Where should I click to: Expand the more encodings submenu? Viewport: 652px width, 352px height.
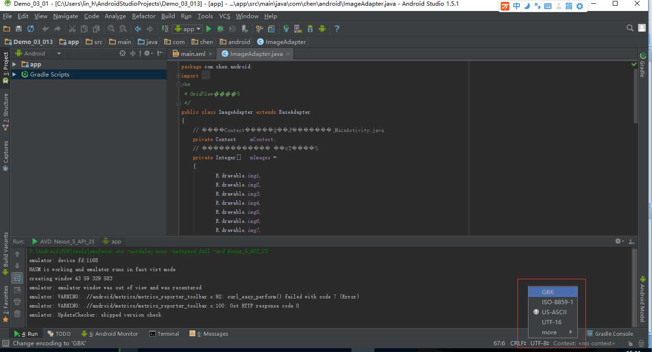(x=553, y=332)
